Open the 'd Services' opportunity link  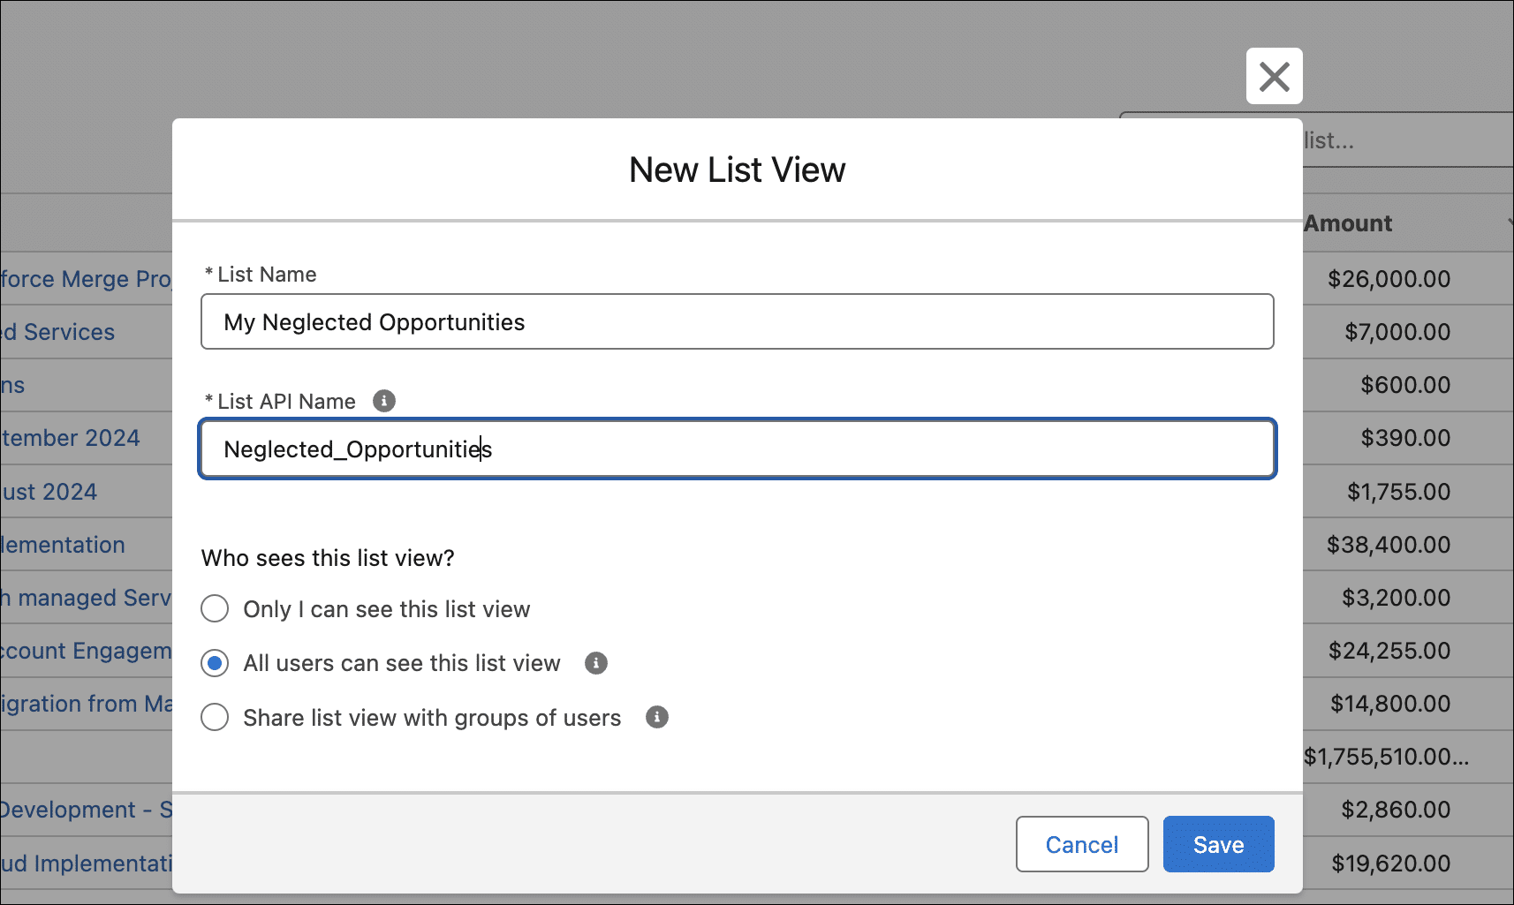point(58,332)
